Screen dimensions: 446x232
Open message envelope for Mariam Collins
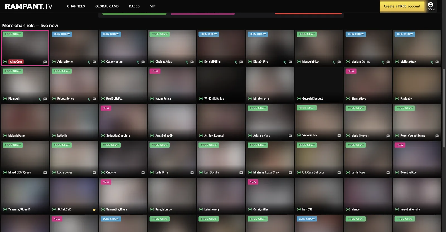coord(388,62)
